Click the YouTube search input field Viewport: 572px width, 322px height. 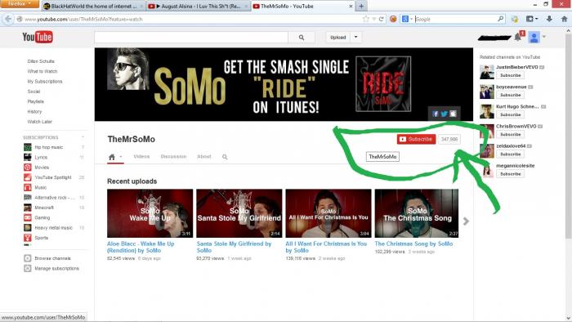tap(191, 38)
